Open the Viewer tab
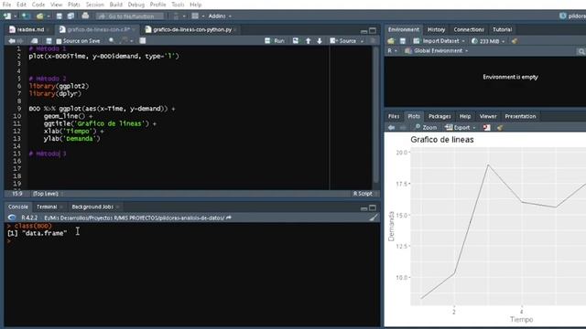 pyautogui.click(x=488, y=116)
